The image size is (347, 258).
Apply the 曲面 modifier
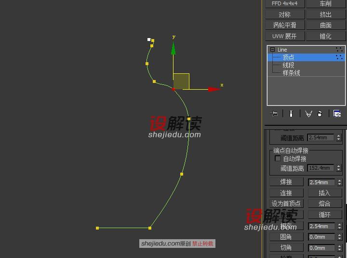click(x=325, y=25)
